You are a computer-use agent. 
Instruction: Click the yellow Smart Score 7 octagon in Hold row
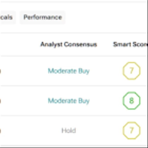[x=131, y=131]
